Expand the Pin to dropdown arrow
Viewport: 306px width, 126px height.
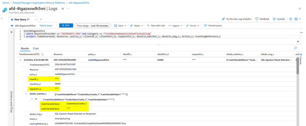[198, 26]
